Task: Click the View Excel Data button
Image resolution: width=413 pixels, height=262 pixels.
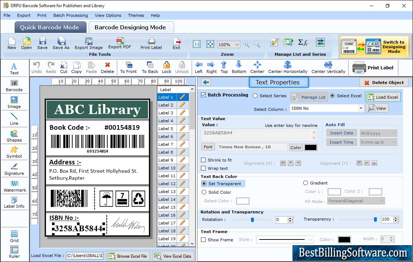Action: 173,256
